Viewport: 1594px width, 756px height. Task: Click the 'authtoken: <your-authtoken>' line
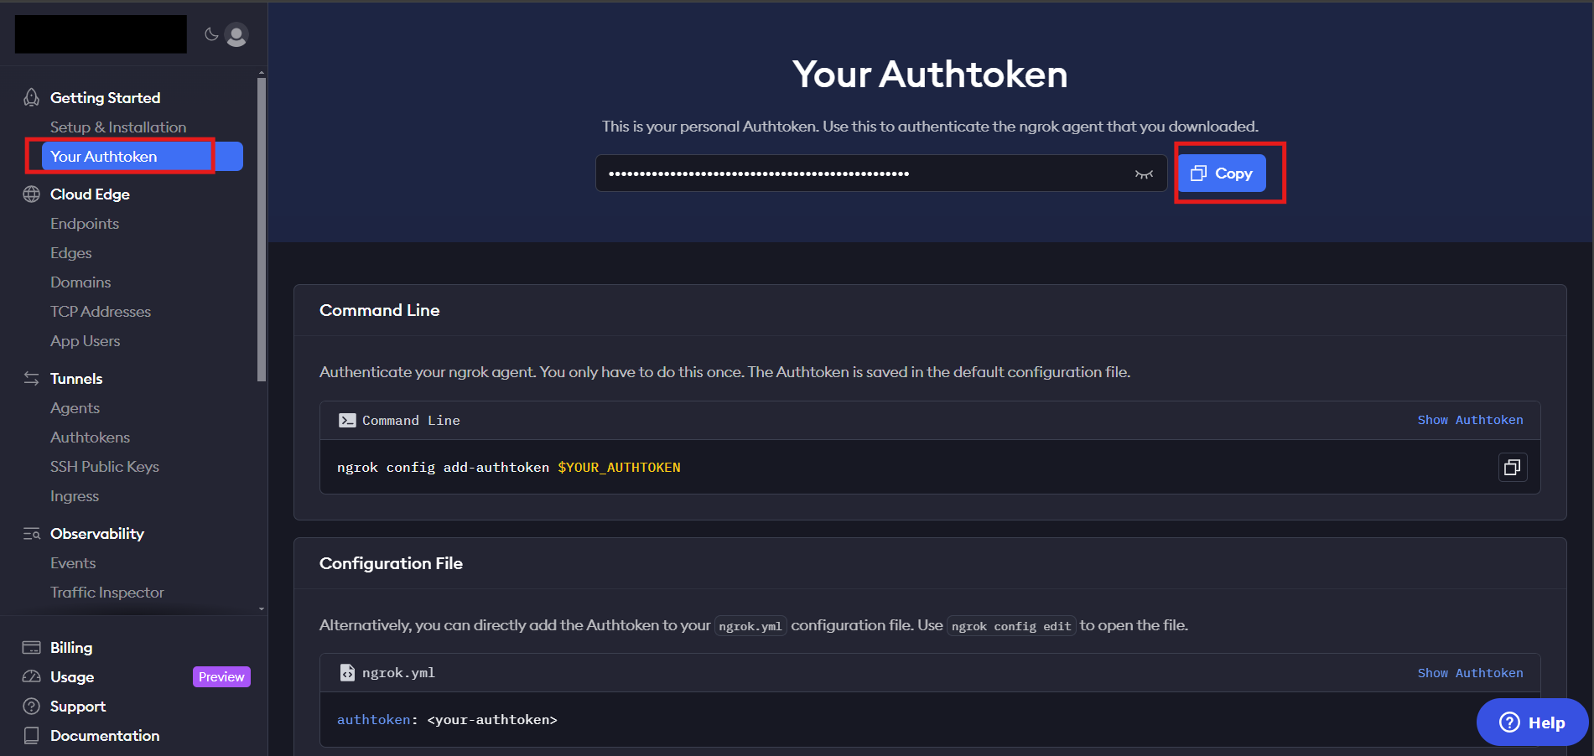[447, 719]
